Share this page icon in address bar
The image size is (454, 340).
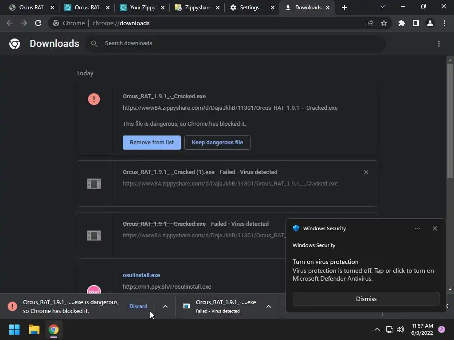370,23
